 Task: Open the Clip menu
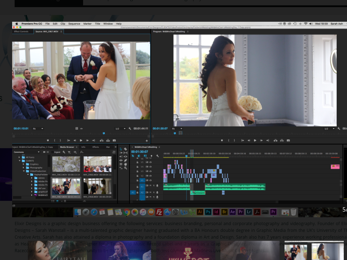[x=63, y=24]
